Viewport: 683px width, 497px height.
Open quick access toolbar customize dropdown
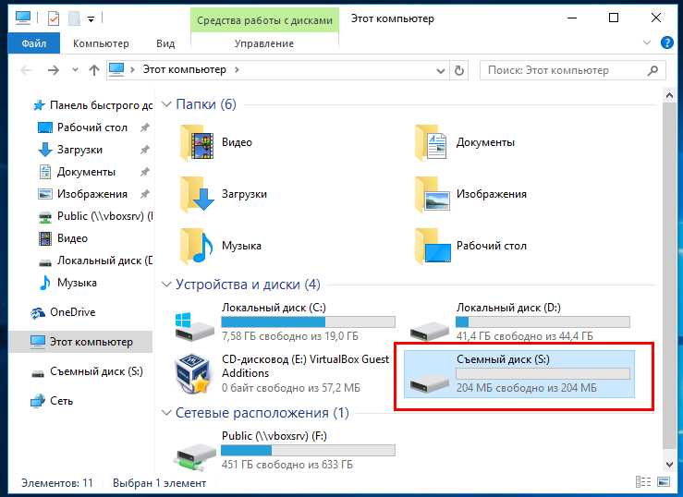pyautogui.click(x=91, y=19)
